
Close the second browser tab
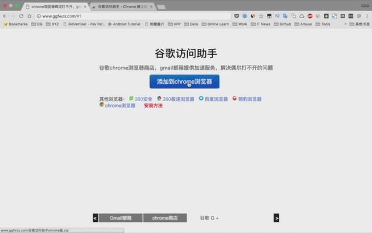click(151, 6)
